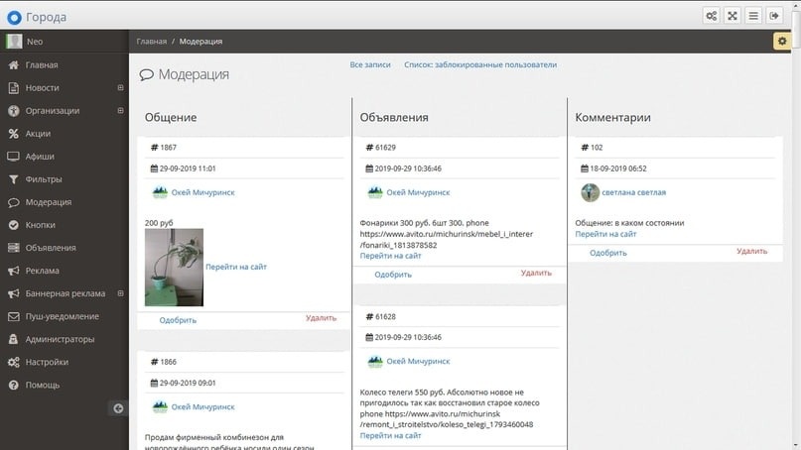This screenshot has height=450, width=801.
Task: Click Перейти на сайт under ad #61629
Action: tap(390, 256)
